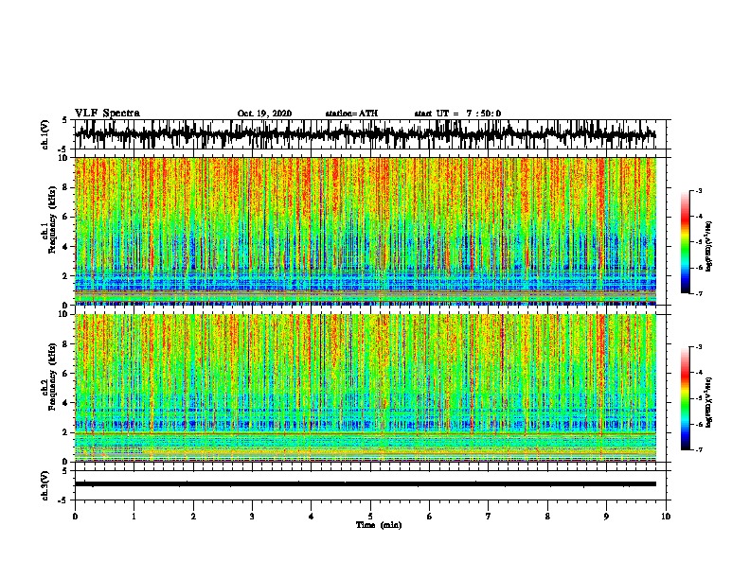The width and height of the screenshot is (750, 579).
Task: Click the "-7" tick of ch.2 color bar
Action: click(x=699, y=449)
